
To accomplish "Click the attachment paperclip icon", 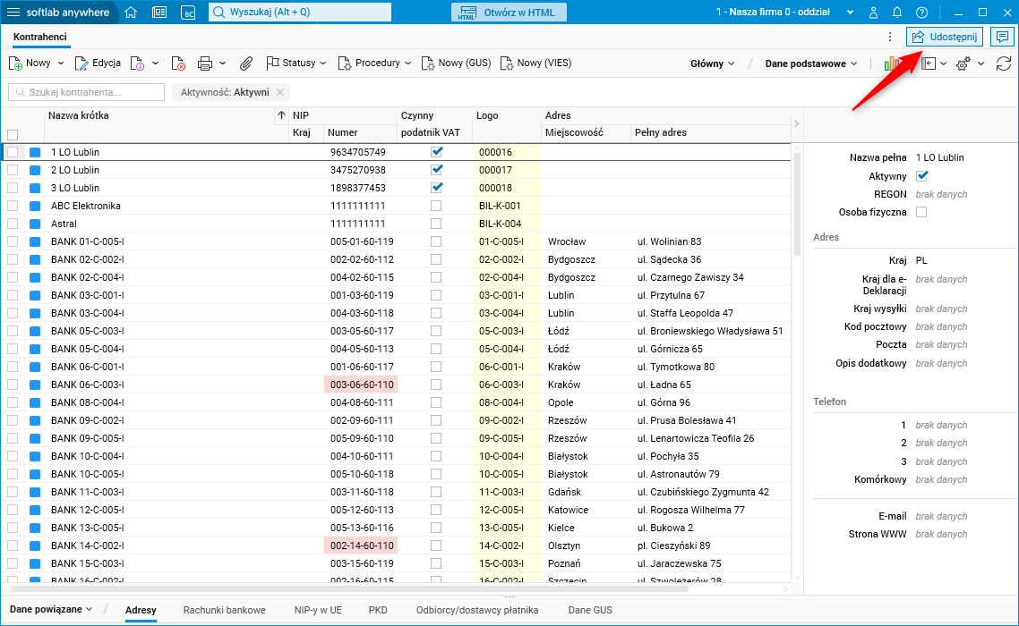I will pos(246,63).
